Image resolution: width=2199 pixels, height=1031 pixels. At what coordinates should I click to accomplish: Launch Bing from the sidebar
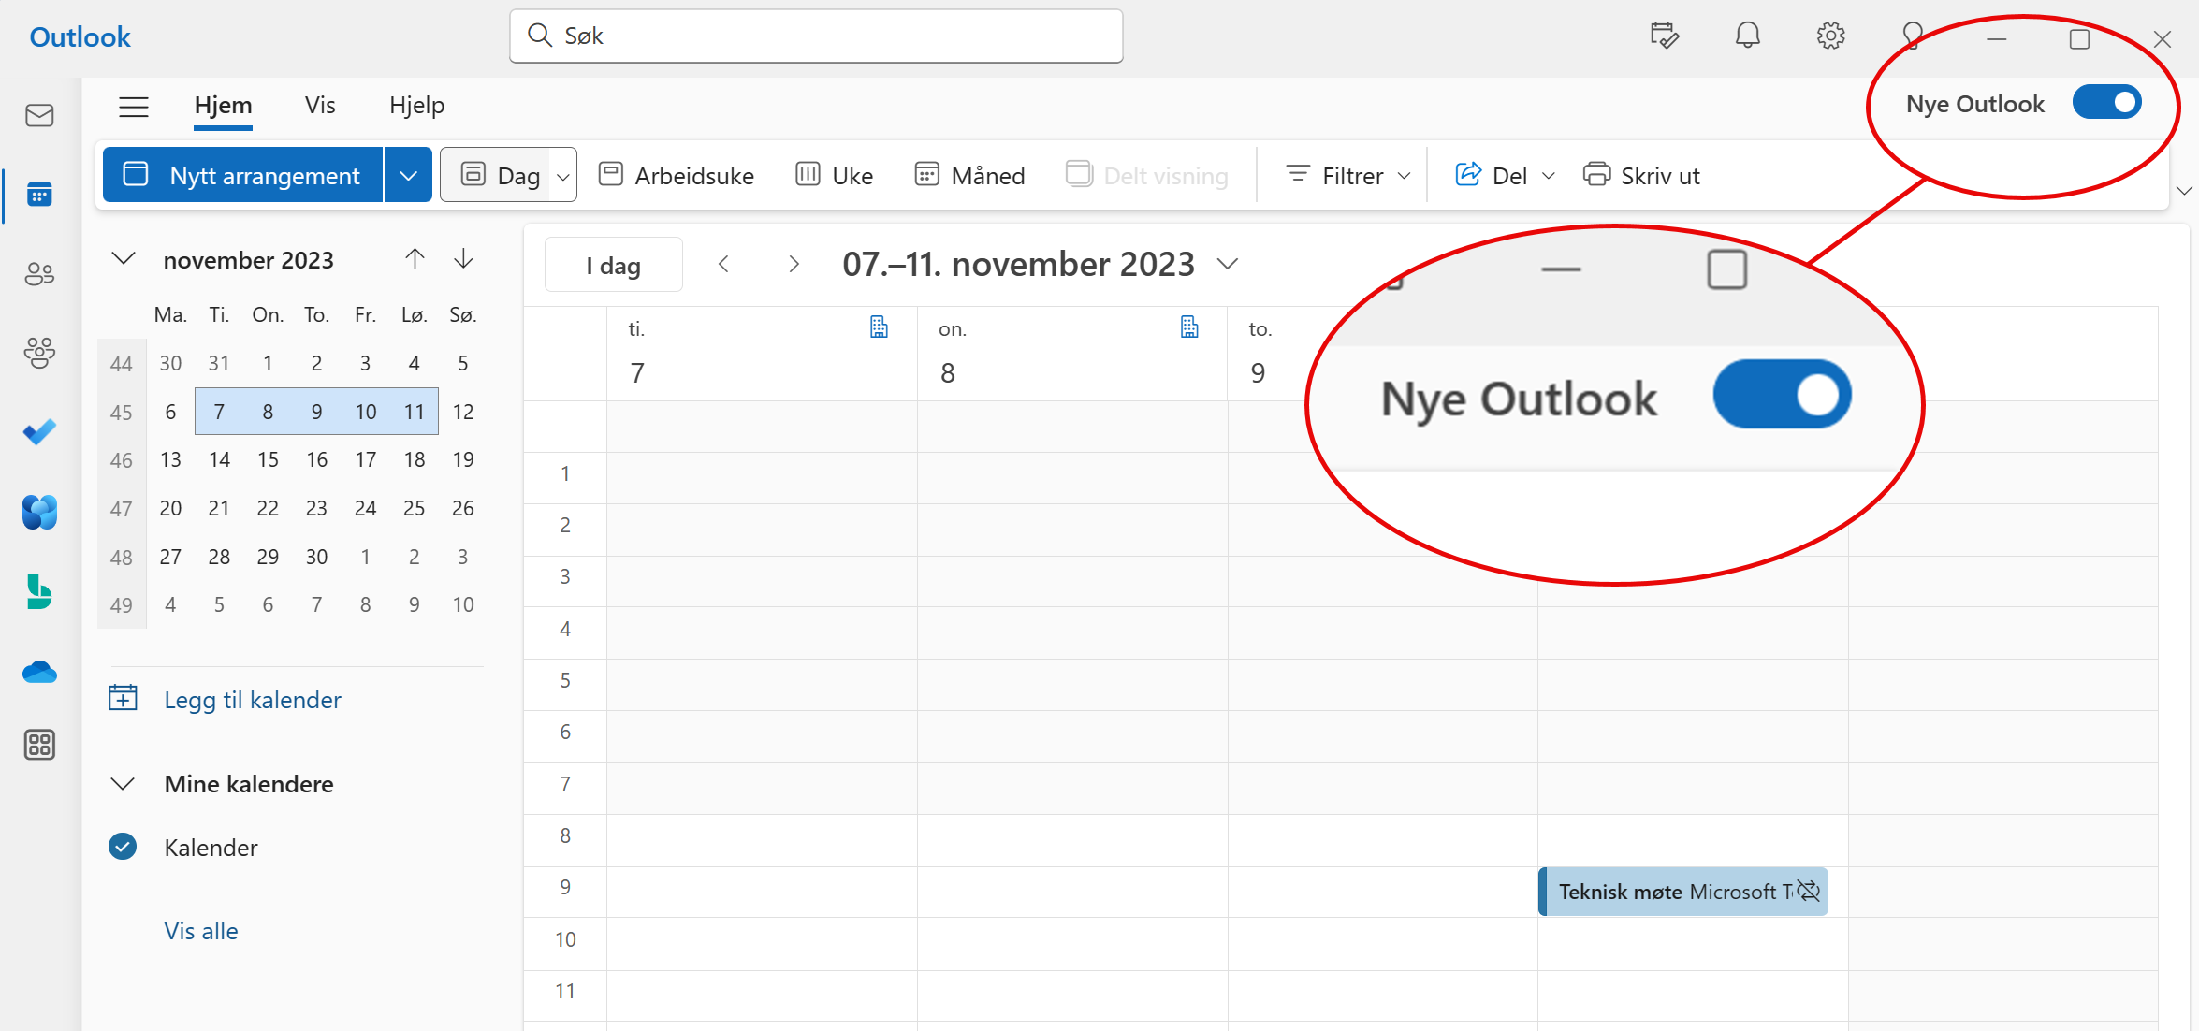[x=39, y=592]
